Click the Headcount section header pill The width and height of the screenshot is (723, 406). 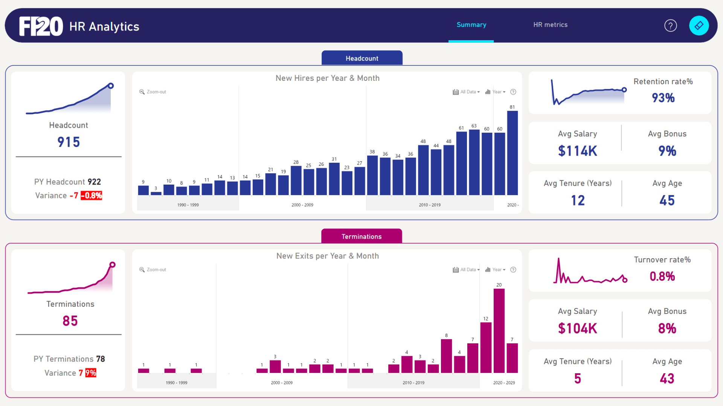[x=361, y=58]
